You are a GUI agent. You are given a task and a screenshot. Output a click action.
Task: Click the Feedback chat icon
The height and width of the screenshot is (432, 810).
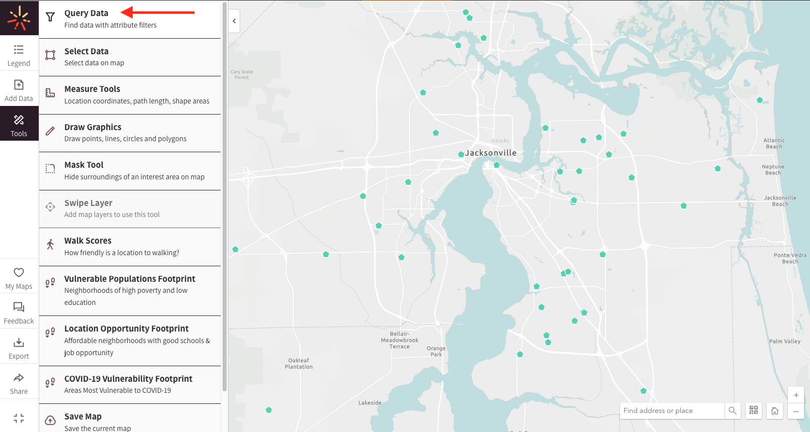pyautogui.click(x=19, y=312)
